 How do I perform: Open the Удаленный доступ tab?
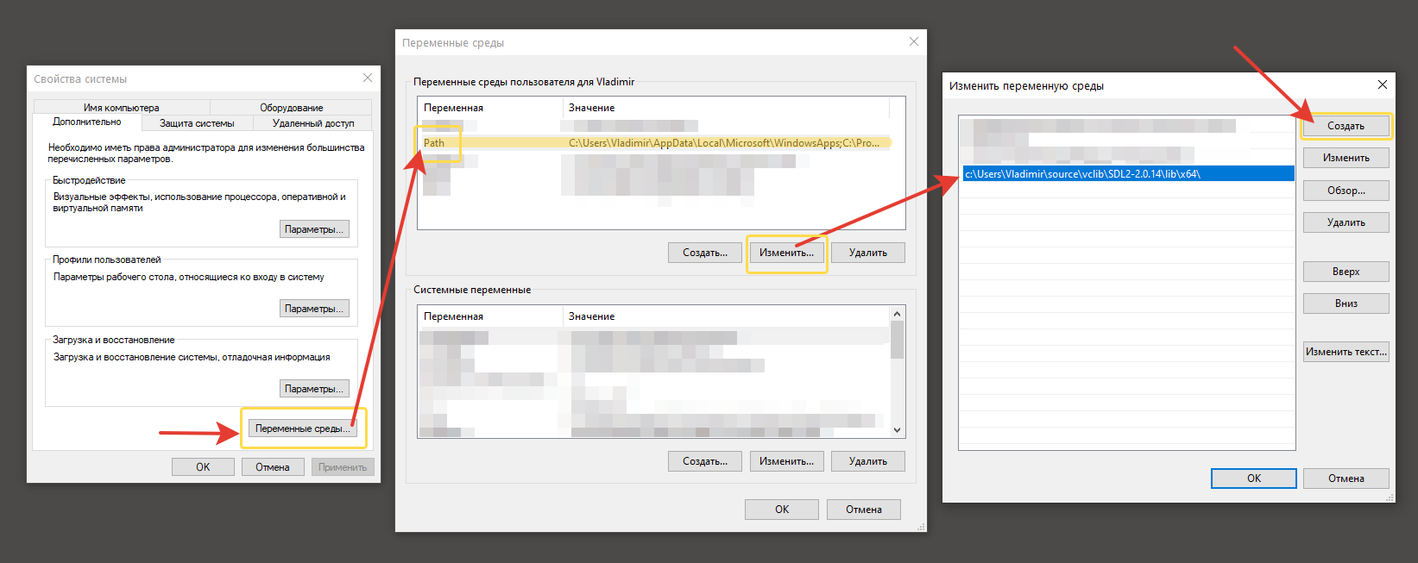(313, 123)
